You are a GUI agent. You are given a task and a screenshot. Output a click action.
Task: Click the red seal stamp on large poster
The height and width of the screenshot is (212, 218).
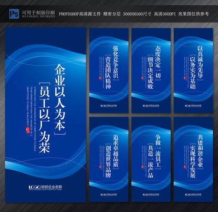click(28, 130)
